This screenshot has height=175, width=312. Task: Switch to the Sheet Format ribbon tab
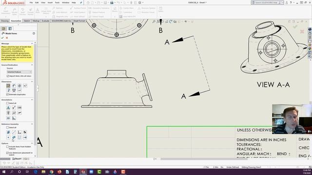point(79,21)
